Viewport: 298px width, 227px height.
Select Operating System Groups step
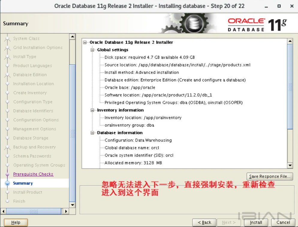pos(39,165)
